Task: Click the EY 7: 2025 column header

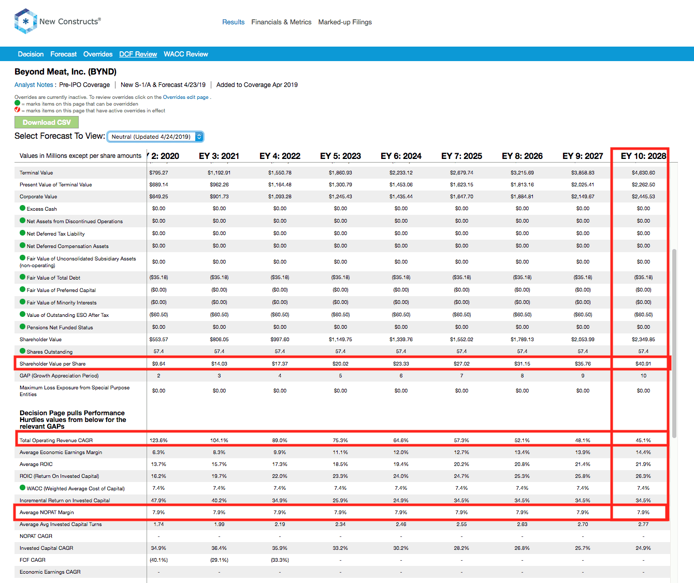Action: coord(461,156)
